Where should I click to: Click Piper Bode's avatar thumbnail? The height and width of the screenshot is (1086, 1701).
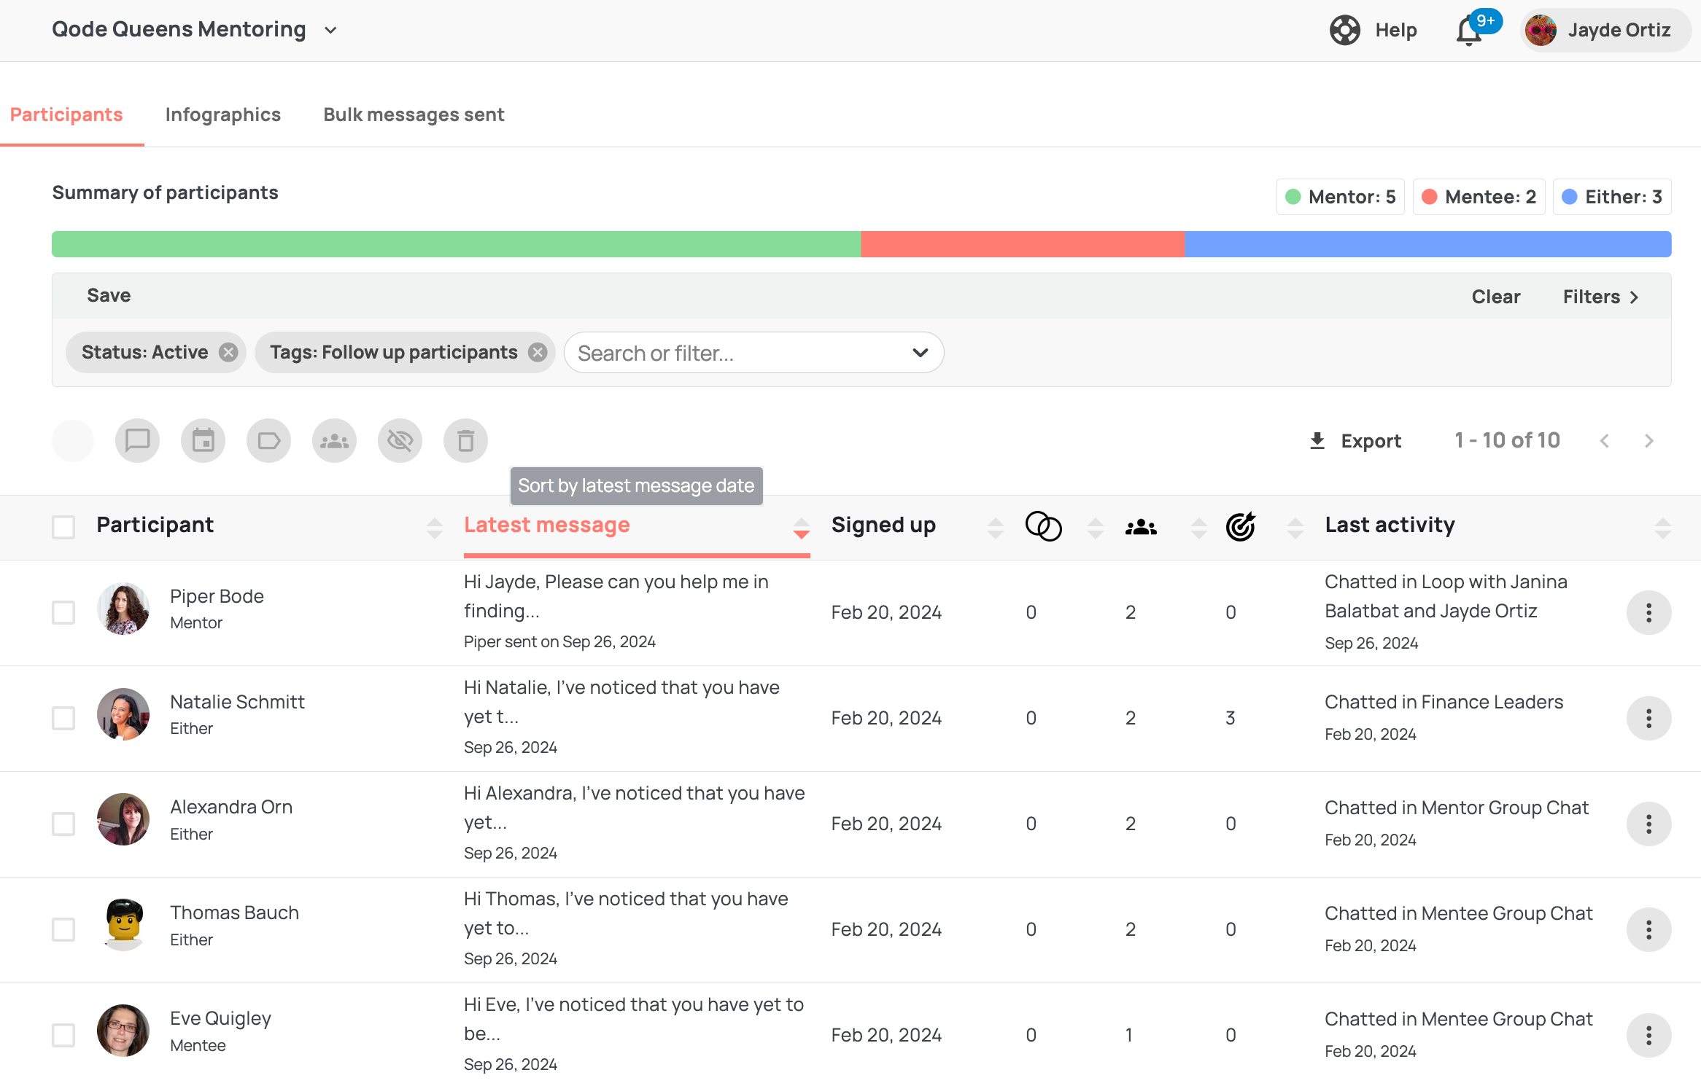pyautogui.click(x=123, y=609)
